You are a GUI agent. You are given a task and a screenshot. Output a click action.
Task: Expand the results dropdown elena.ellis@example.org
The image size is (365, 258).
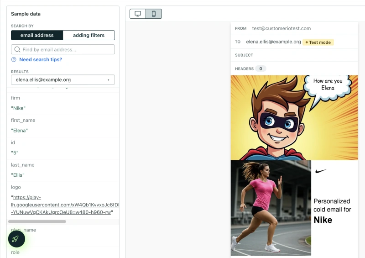[63, 80]
